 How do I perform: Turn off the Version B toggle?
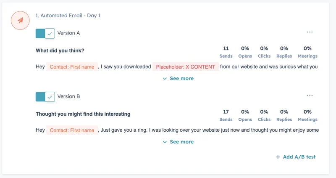(45, 97)
